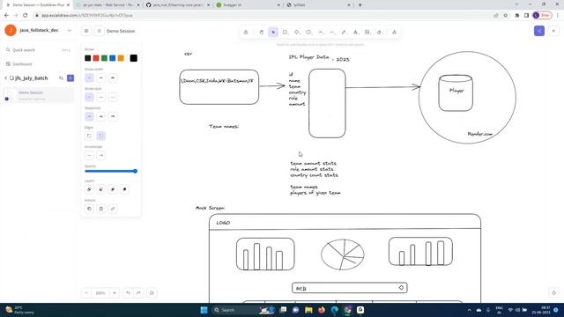Select the Arrow drawing tool
Viewport: 564px width, 317px height.
[x=321, y=33]
